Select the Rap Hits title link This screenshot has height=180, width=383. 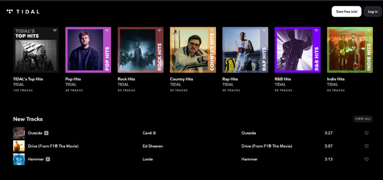tap(230, 79)
